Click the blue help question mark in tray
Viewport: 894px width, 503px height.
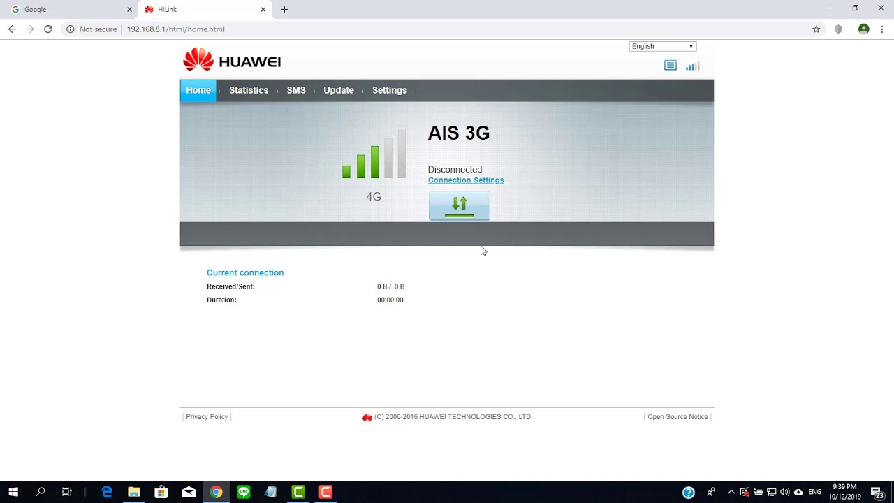point(688,492)
